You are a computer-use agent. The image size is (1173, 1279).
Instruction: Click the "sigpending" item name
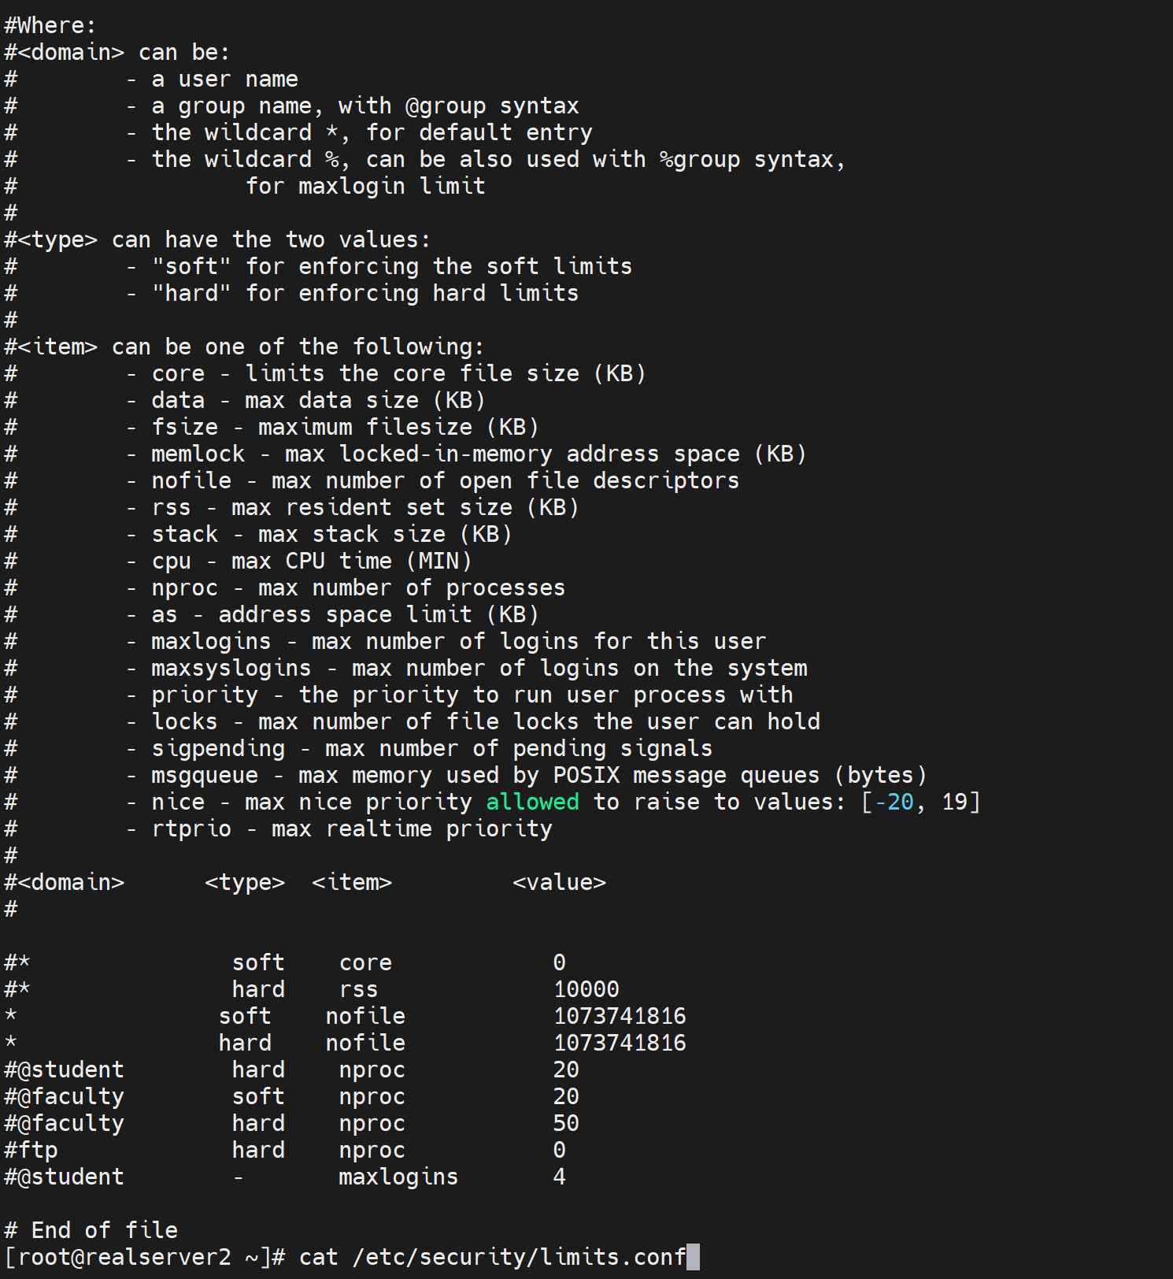click(x=218, y=748)
